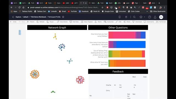The width and height of the screenshot is (176, 99).
Task: Refresh the Tableau view data
Action: point(40,22)
